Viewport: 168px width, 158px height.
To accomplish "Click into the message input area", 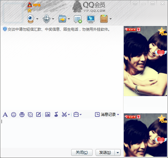I will (61, 133).
